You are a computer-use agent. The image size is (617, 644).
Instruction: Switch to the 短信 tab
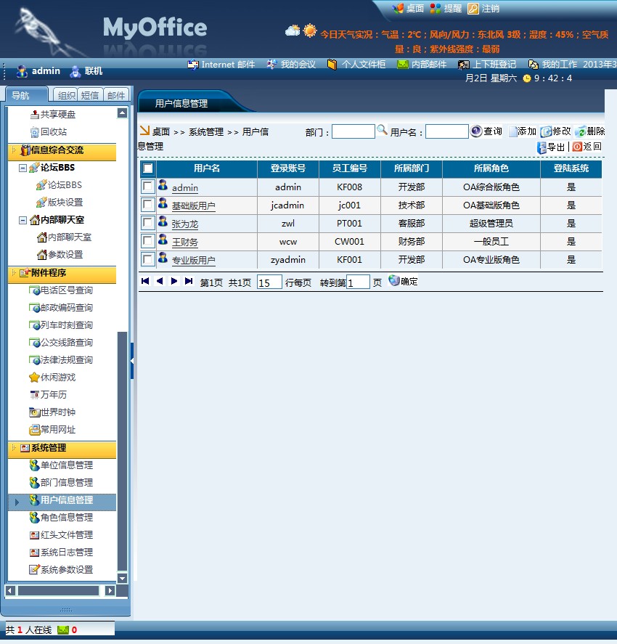coord(90,95)
